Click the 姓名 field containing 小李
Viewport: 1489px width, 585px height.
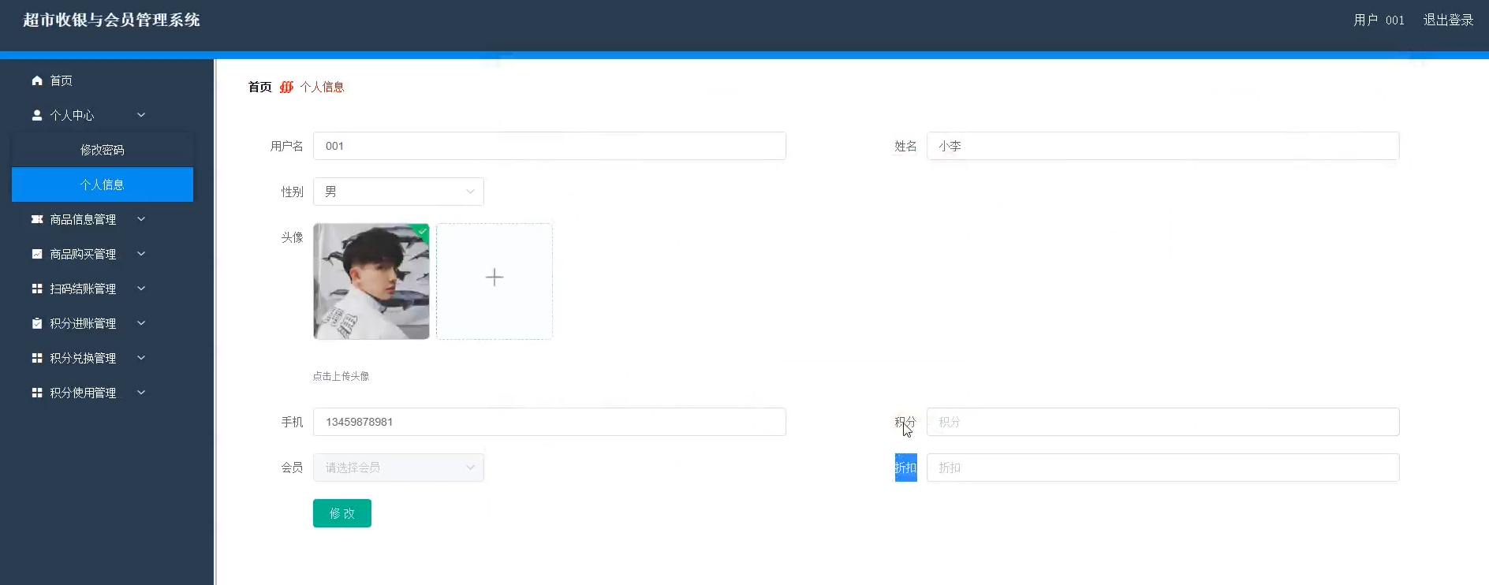click(x=1163, y=146)
